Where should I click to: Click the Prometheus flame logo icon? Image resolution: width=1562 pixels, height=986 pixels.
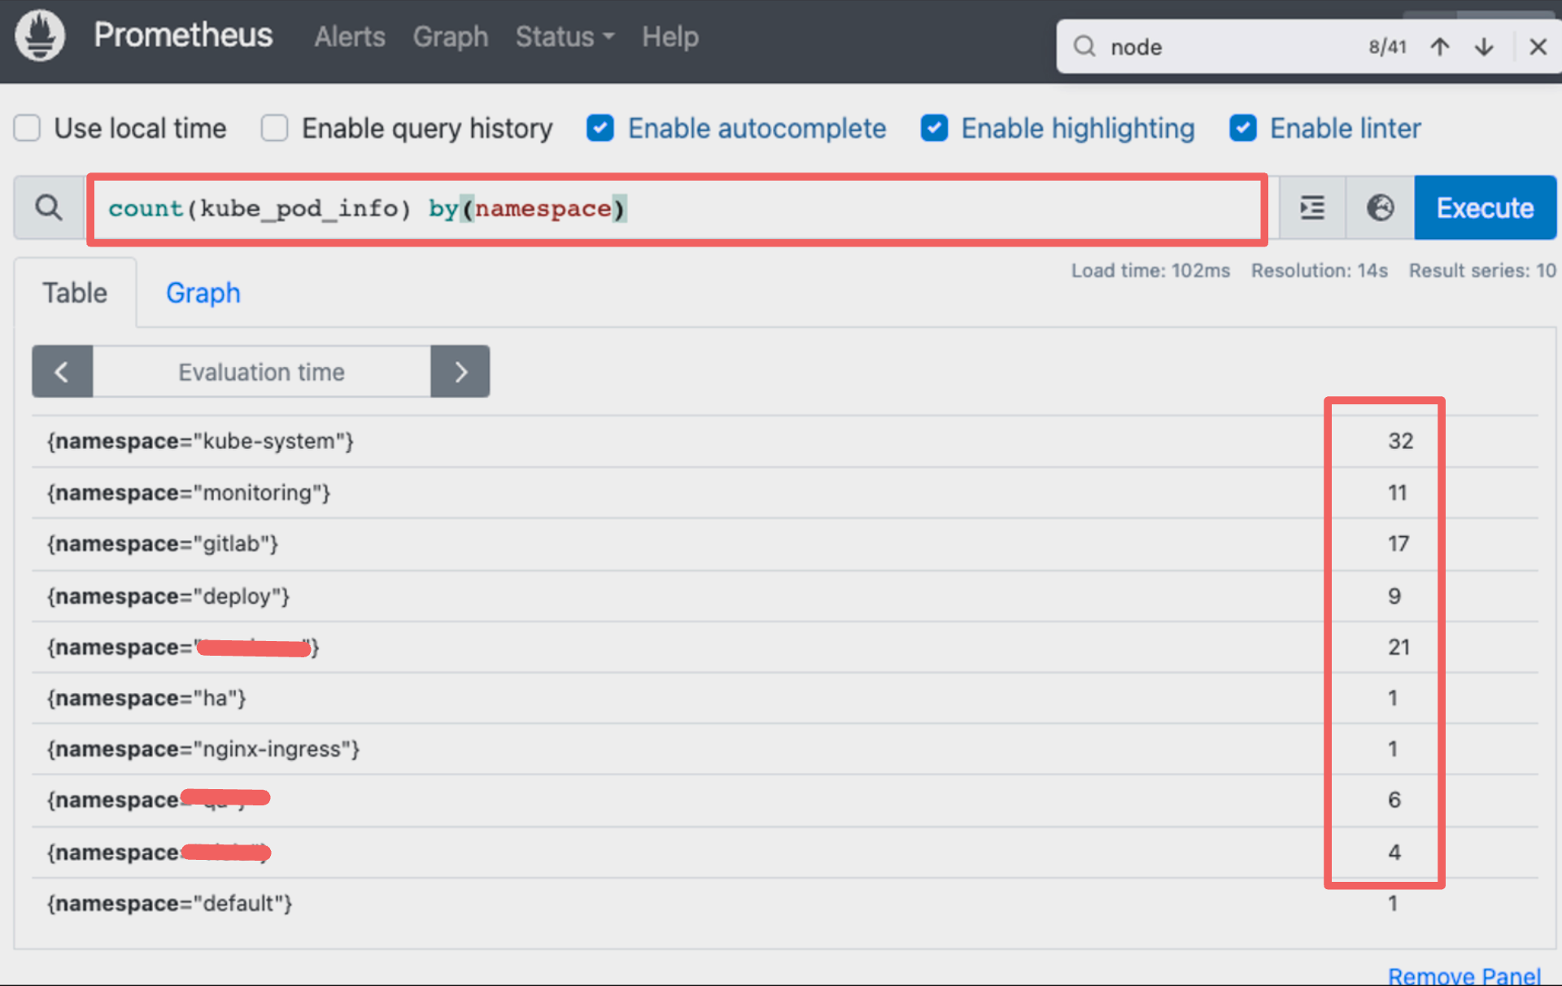pyautogui.click(x=40, y=36)
